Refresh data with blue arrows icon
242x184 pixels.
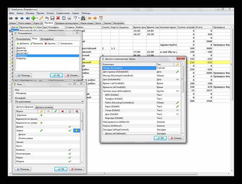click(64, 18)
